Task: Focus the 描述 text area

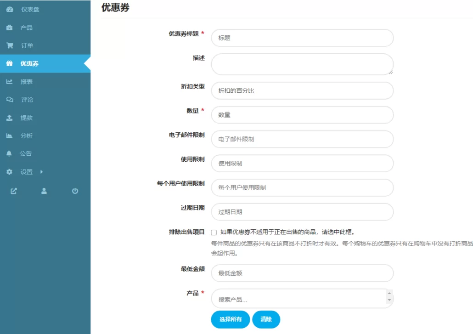Action: point(302,64)
